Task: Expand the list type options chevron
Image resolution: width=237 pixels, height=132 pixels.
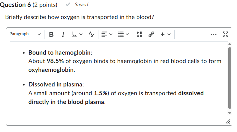Action: 127,34
